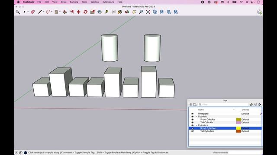The image size is (277, 155).
Task: Select the Rectangle shape tool
Action: click(56, 12)
